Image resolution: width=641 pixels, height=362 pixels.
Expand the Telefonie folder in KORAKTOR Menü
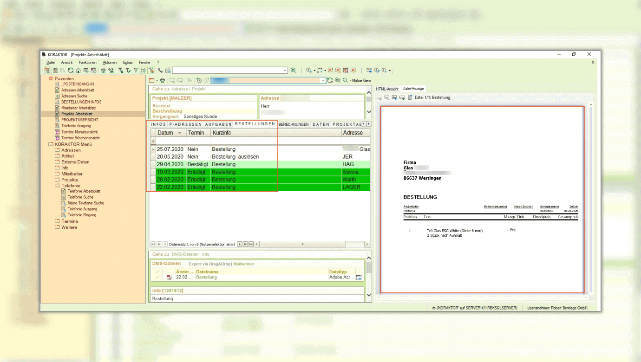71,186
